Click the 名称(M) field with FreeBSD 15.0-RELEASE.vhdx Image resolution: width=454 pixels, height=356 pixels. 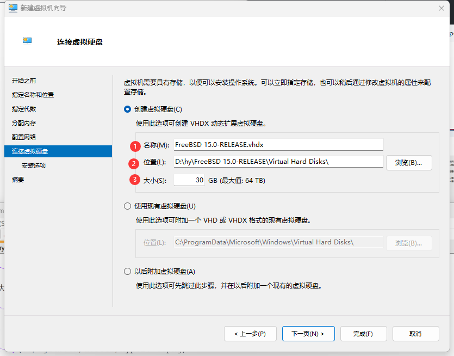click(x=278, y=145)
